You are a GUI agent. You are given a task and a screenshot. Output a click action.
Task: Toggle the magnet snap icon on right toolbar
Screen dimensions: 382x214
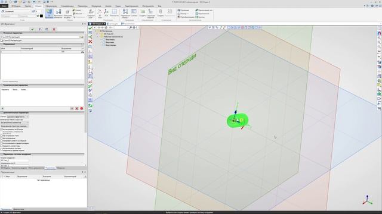[x=379, y=33]
